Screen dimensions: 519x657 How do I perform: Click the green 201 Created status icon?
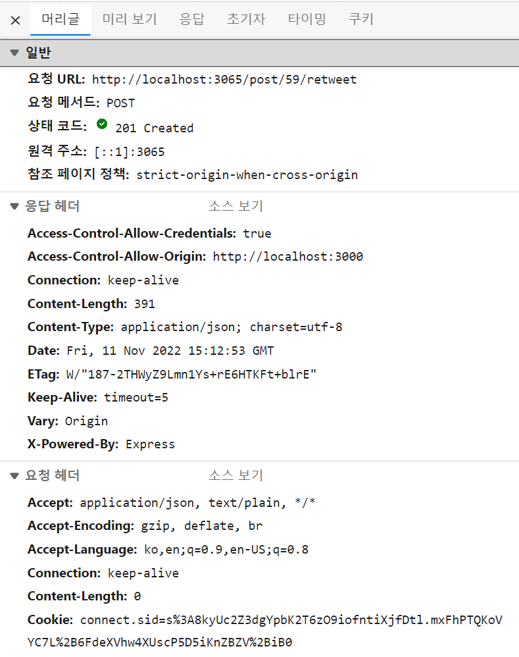(x=102, y=124)
